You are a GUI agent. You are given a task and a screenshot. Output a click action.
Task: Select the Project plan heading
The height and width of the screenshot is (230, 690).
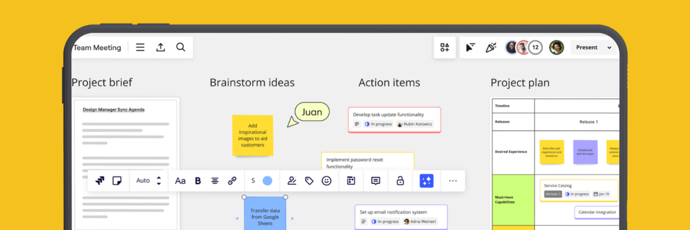coord(520,83)
